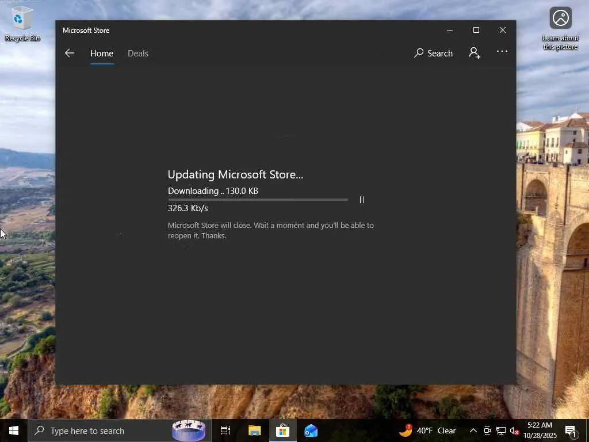Click the 'Downloading .. 130.0 KB' status text

(x=213, y=191)
